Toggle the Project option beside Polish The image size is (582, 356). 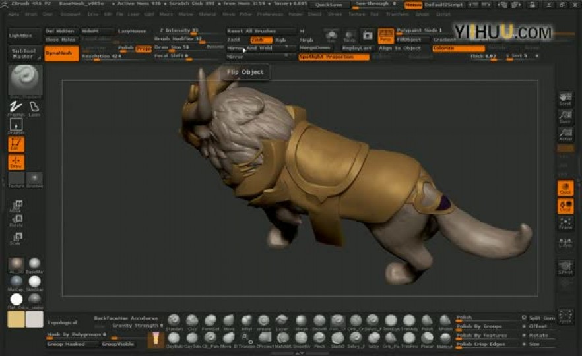coord(143,49)
